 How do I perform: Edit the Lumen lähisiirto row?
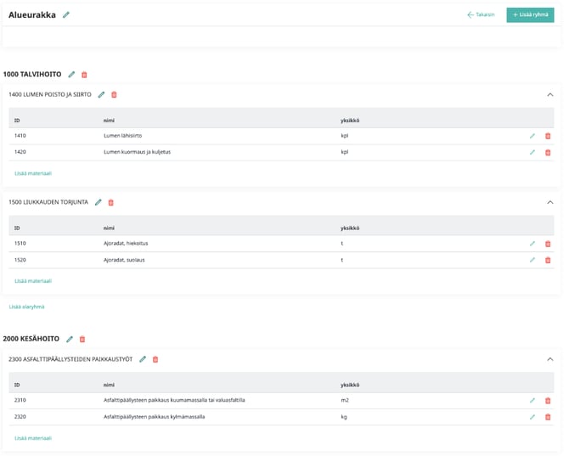[532, 136]
